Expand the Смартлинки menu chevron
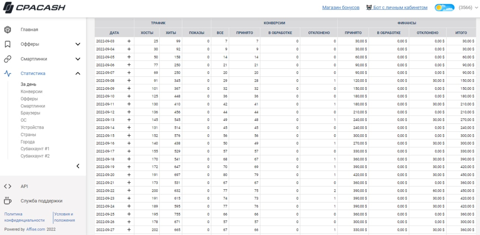Image resolution: width=480 pixels, height=235 pixels. 78,59
